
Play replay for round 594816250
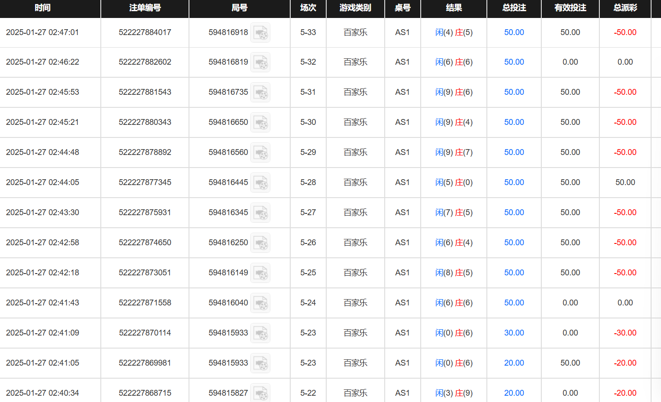click(260, 243)
